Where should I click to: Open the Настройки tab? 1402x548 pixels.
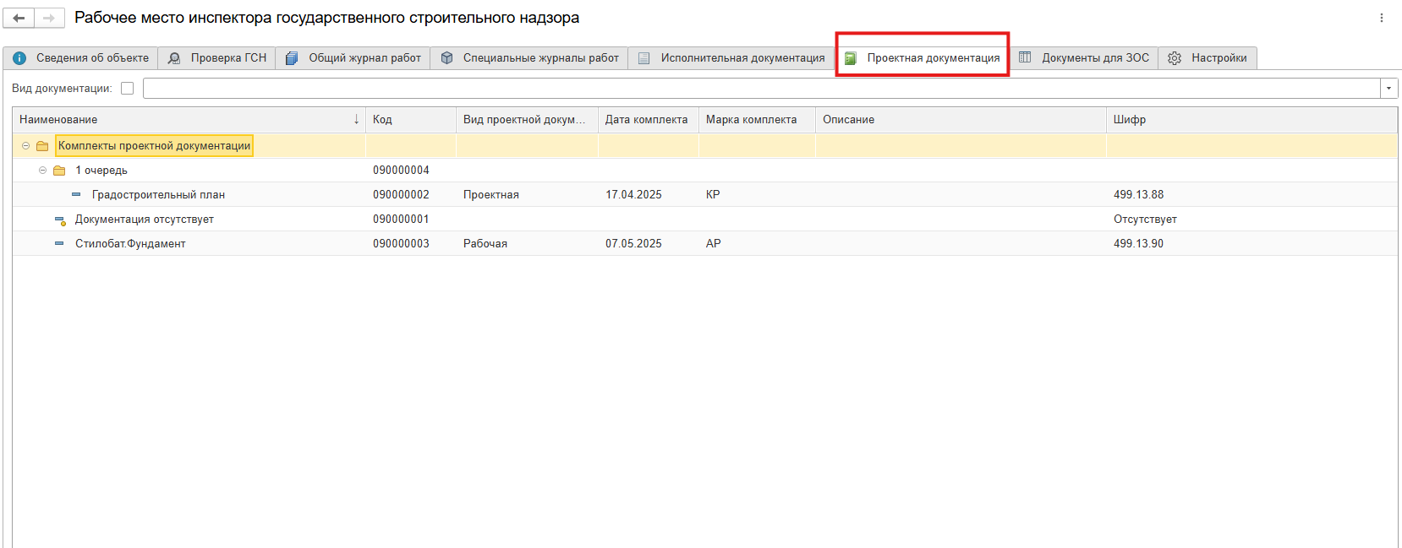pyautogui.click(x=1208, y=58)
